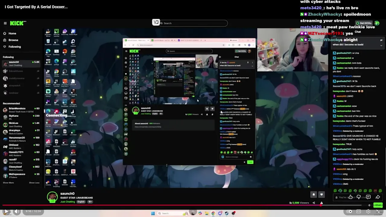Viewport: 386px width, 217px height.
Task: Click the report warning triangle icon
Action: [321, 203]
